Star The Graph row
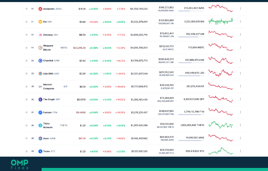268x171 pixels. (26, 100)
